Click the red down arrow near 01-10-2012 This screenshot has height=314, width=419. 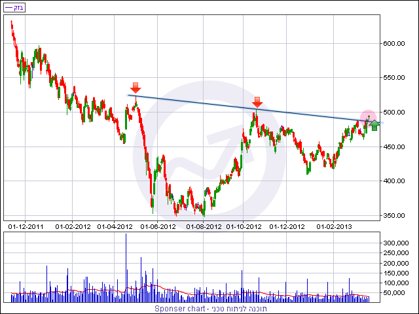[x=257, y=101]
